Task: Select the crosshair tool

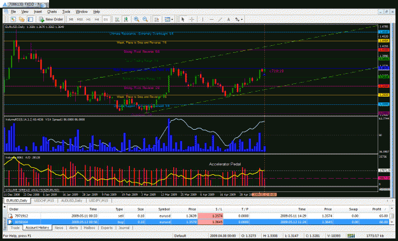Action: (x=192, y=19)
